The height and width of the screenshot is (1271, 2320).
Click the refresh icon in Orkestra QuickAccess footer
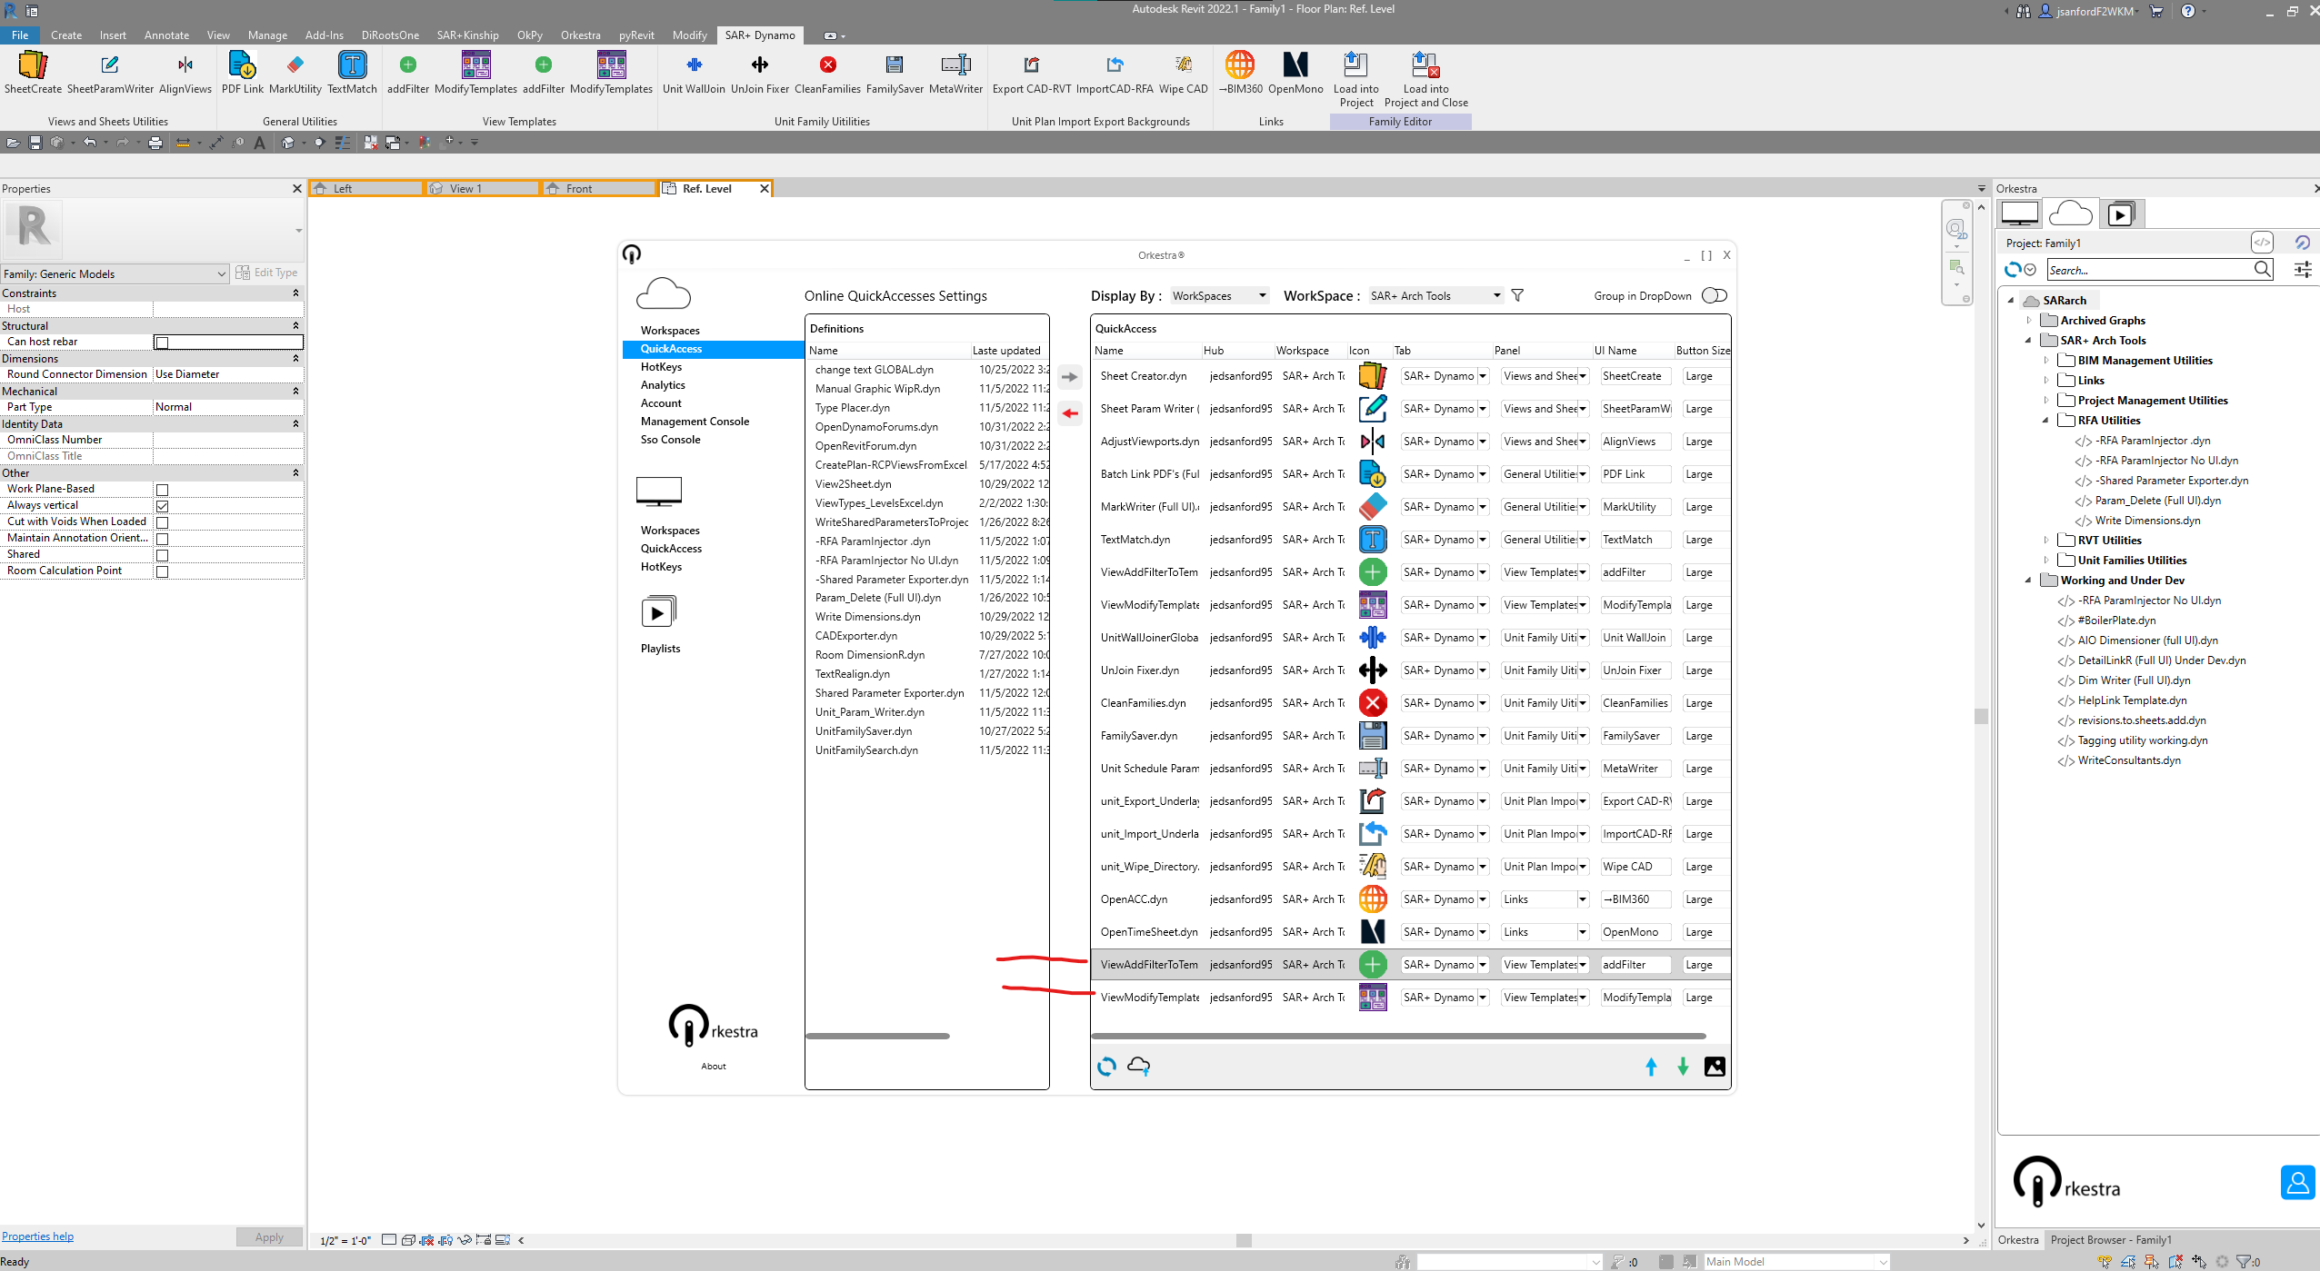pyautogui.click(x=1107, y=1066)
